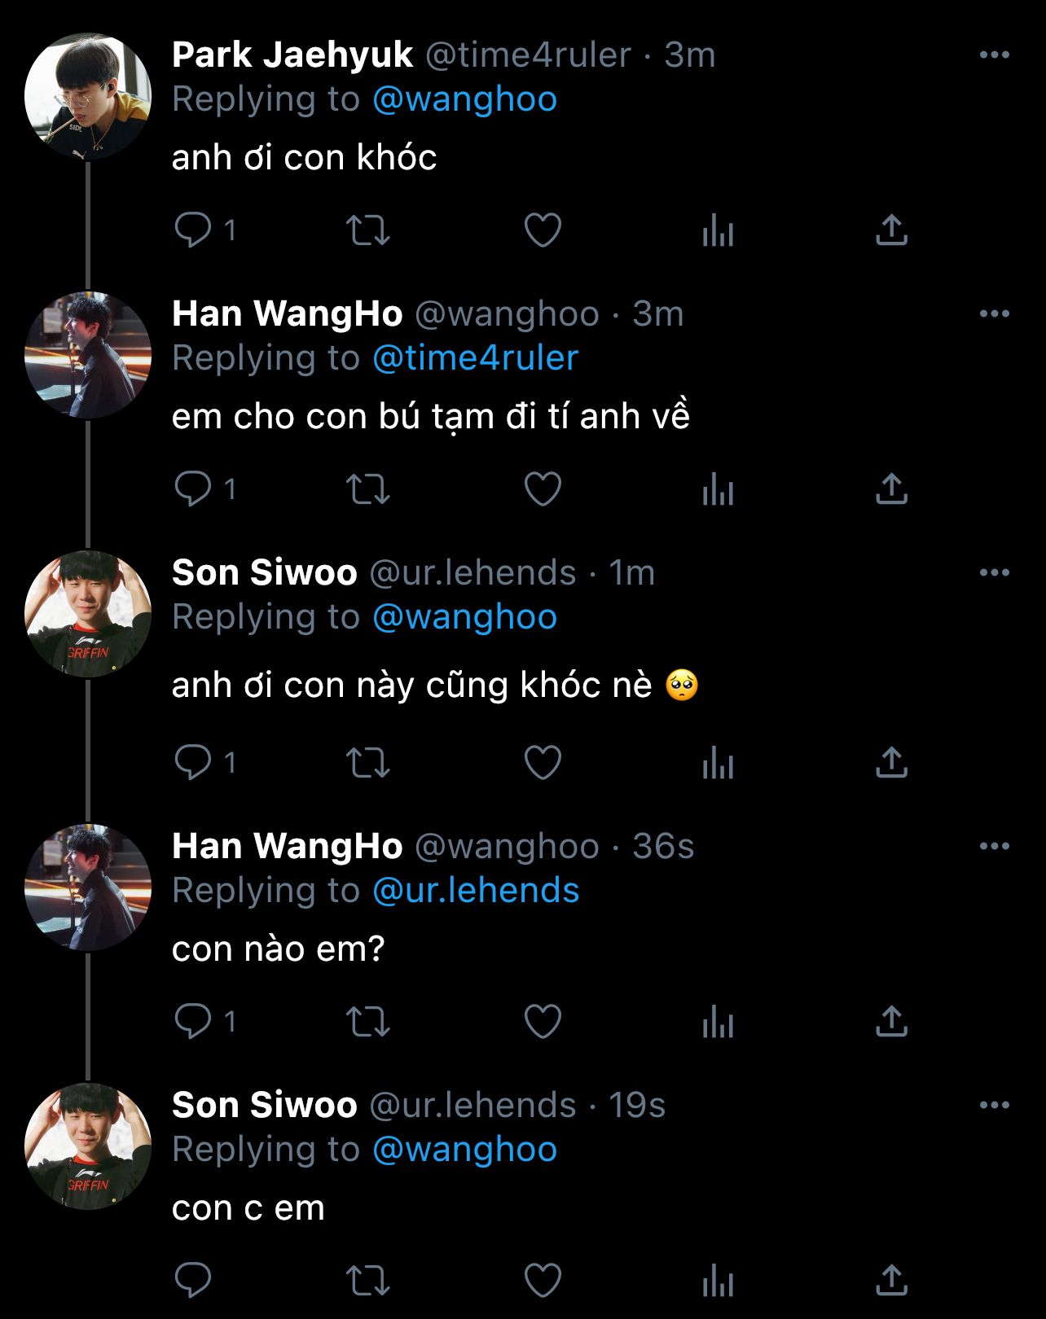
Task: Reply to Son Siwoo's "con c em" tweet
Action: [x=193, y=1281]
